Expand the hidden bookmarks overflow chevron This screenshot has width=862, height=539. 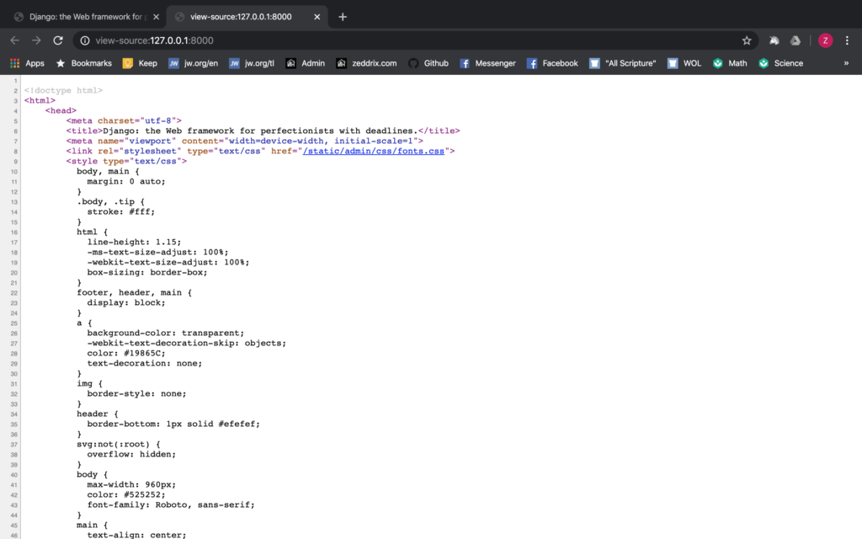[846, 63]
